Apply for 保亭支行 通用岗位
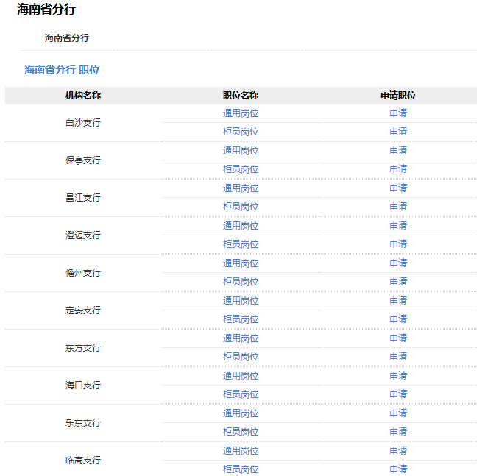 (398, 151)
